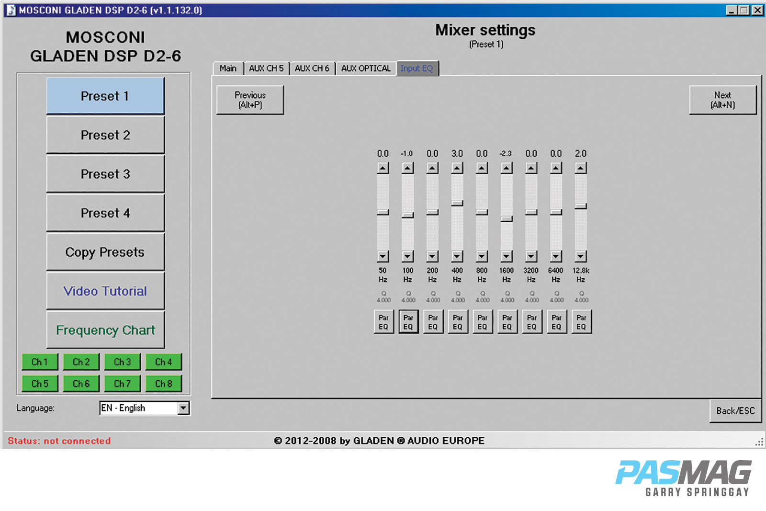This screenshot has height=511, width=766.
Task: Open Copy Presets
Action: pos(105,252)
